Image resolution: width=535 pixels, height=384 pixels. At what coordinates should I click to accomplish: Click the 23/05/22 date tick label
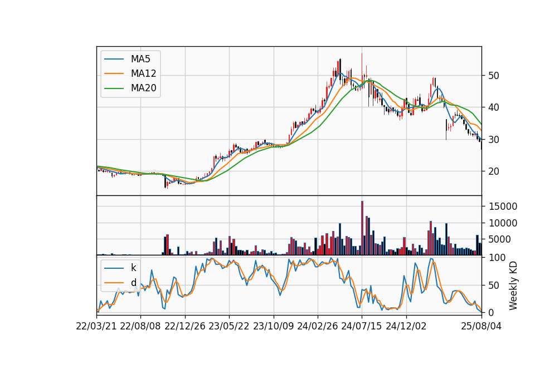point(229,326)
